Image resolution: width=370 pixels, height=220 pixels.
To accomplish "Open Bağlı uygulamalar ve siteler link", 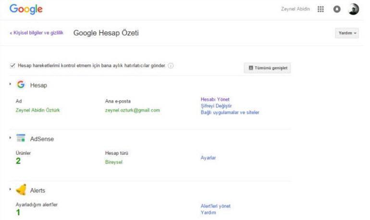I will [230, 112].
